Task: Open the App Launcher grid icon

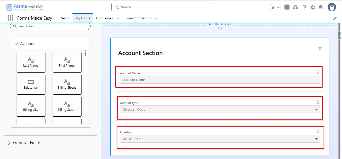Action: (x=10, y=18)
